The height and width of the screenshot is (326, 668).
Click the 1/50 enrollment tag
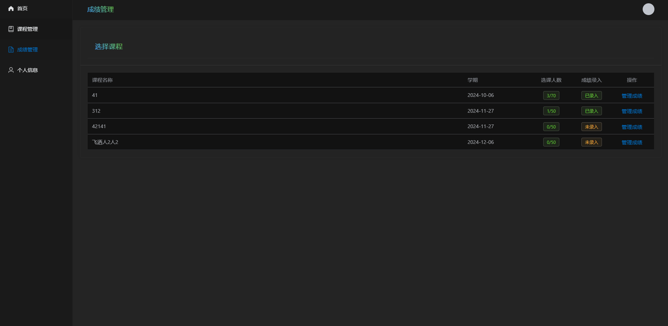point(551,111)
